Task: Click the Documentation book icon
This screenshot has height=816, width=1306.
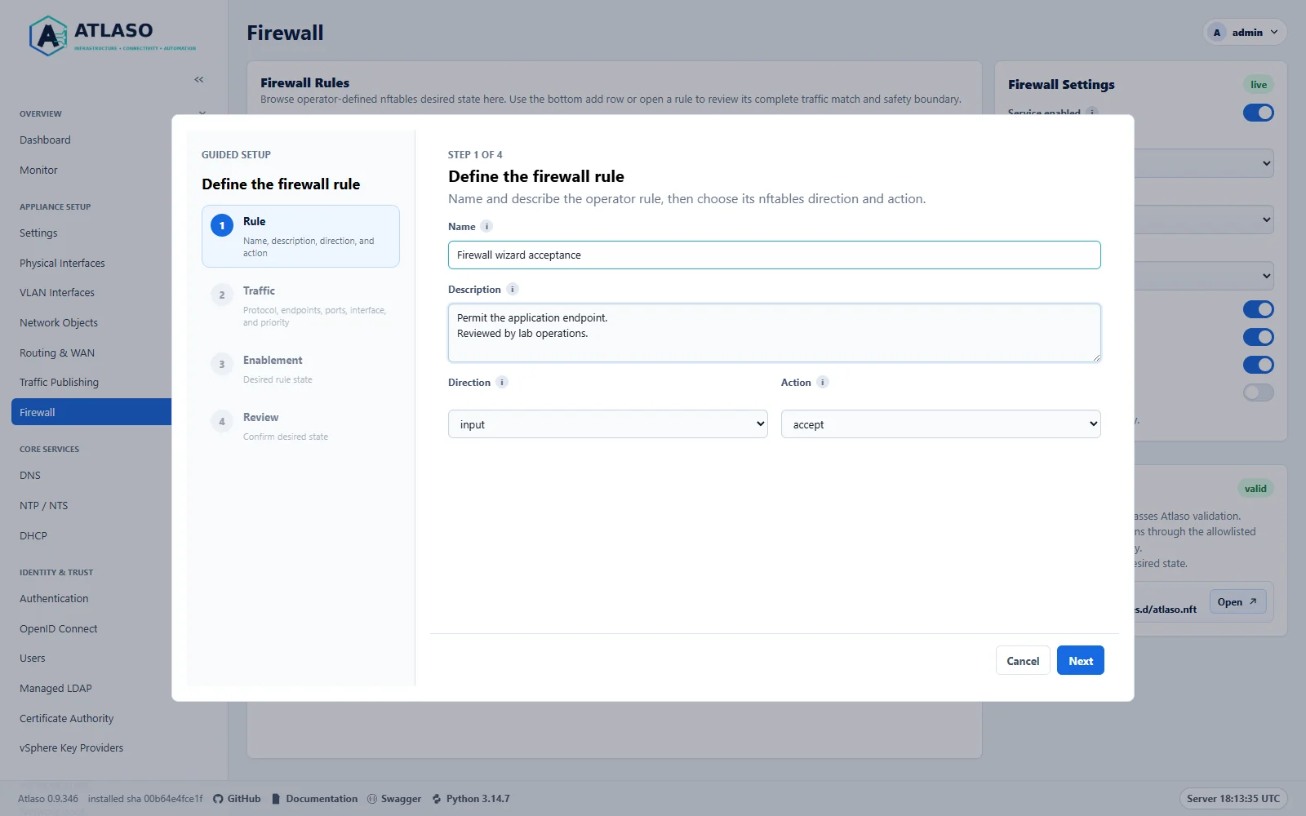Action: point(276,799)
